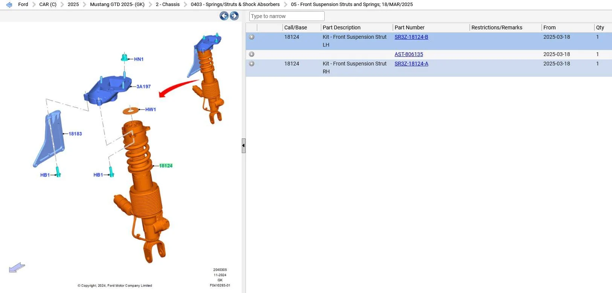Click the blue back arrow in breadcrumb

coord(9,5)
